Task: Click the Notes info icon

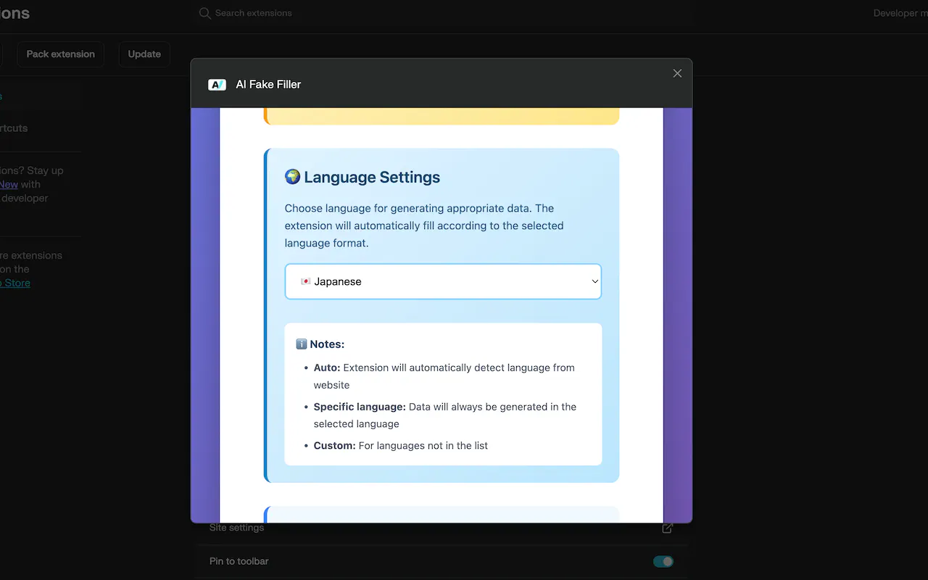Action: click(x=302, y=344)
